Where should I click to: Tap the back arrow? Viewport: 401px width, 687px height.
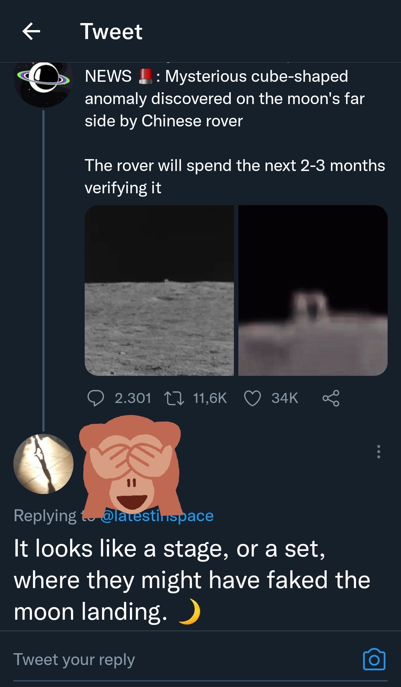tap(31, 31)
